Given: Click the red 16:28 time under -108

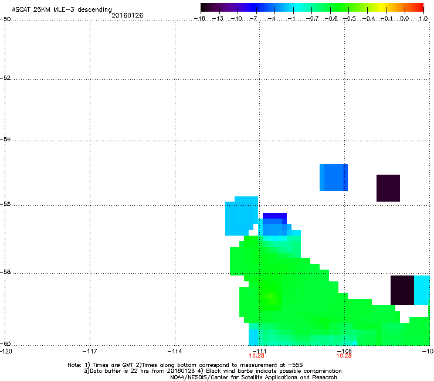Looking at the screenshot, I should pos(344,356).
